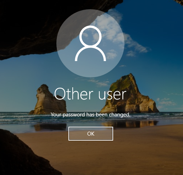This screenshot has height=175, width=183.
Task: Click the dark boulder in lower-left corner
Action: point(21,156)
